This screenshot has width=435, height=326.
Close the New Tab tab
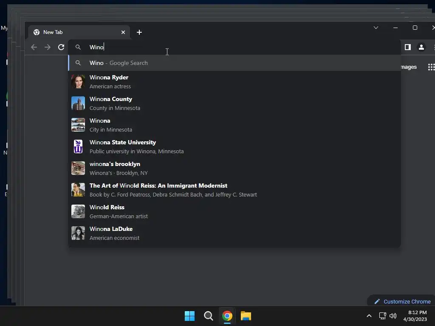pyautogui.click(x=123, y=32)
